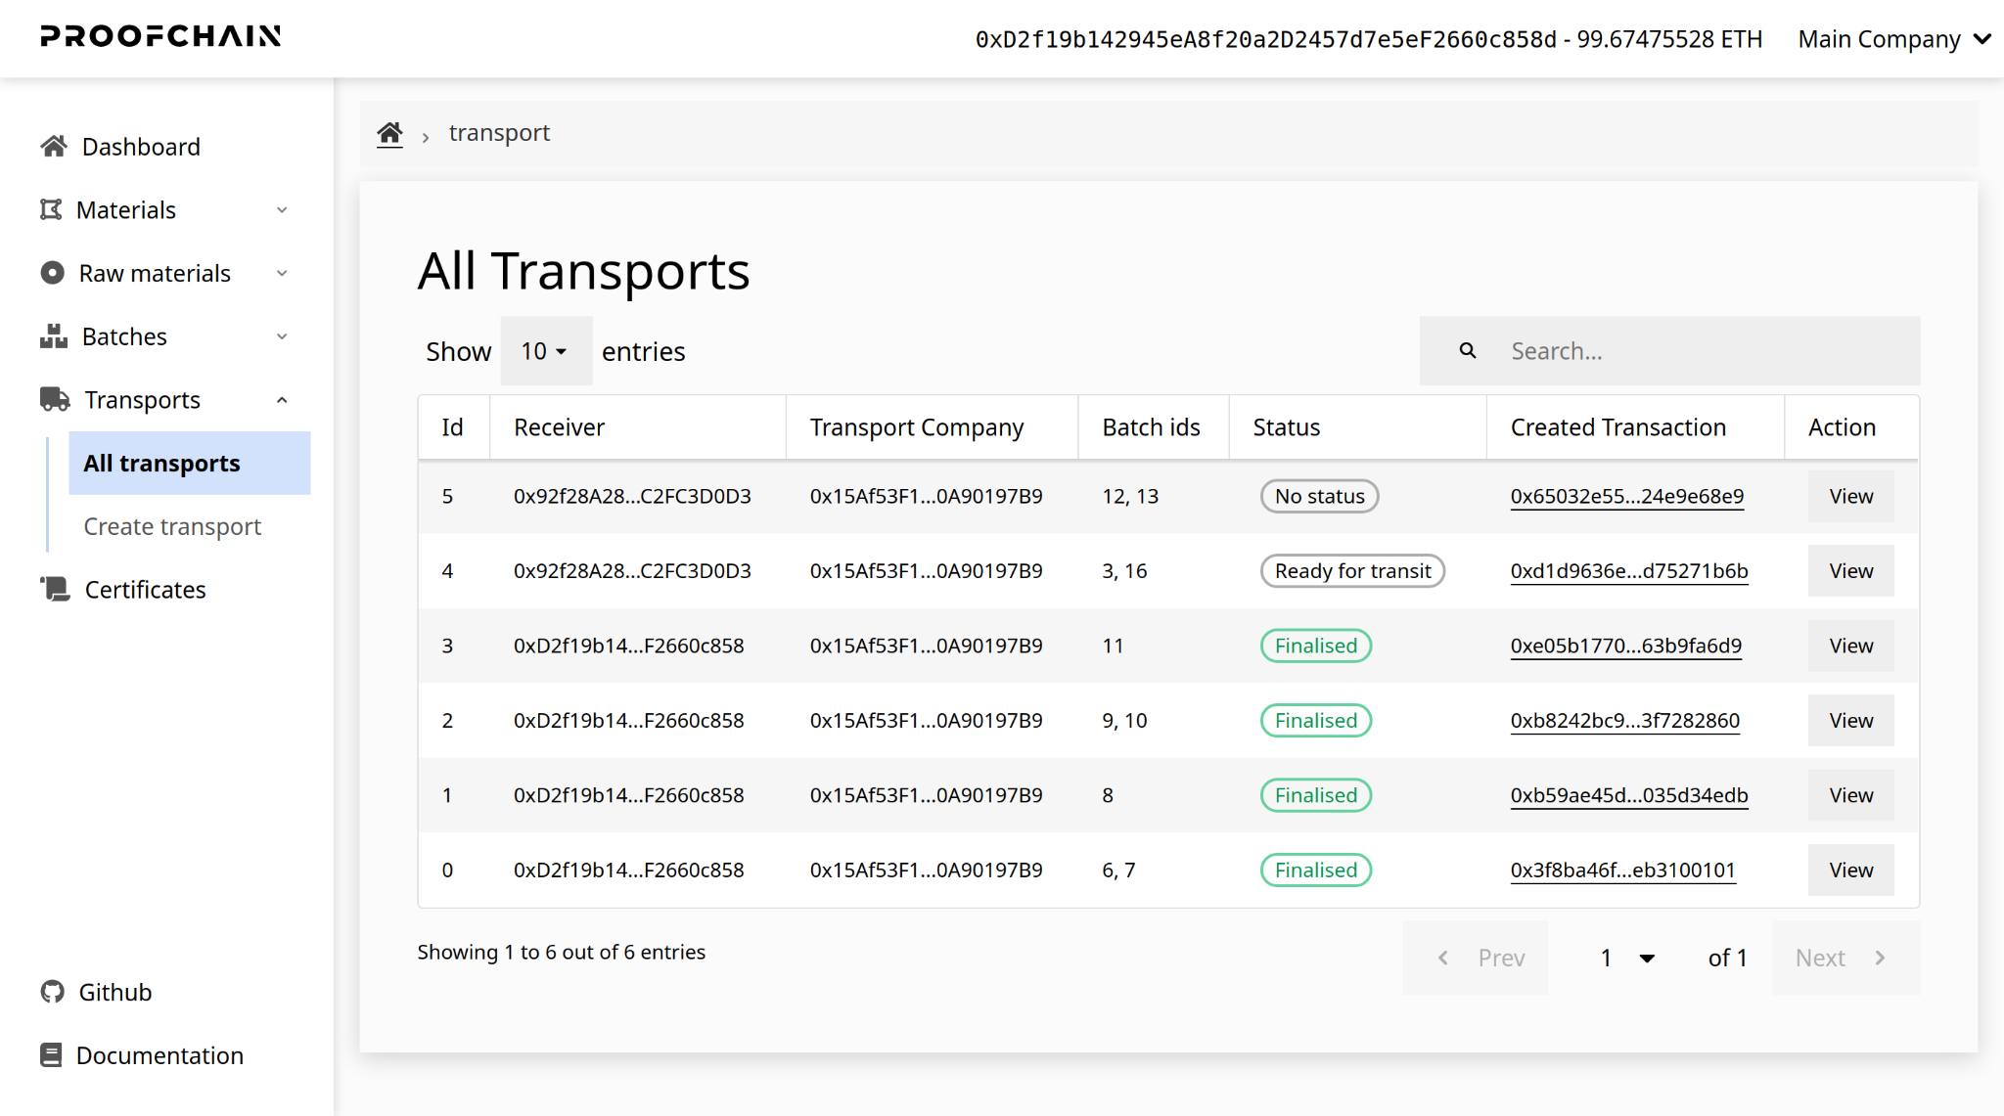Click the Batches boxes icon
The height and width of the screenshot is (1116, 2004).
pyautogui.click(x=54, y=336)
